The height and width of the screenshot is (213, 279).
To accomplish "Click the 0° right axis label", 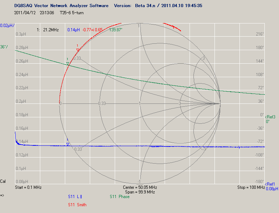I will click(x=262, y=115).
